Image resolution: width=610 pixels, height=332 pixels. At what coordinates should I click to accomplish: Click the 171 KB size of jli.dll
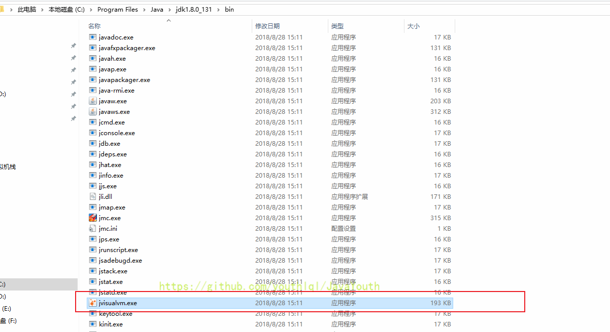(x=440, y=196)
